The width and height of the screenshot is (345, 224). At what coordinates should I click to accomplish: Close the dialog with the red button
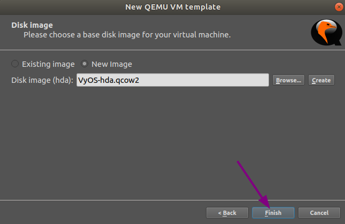(338, 7)
